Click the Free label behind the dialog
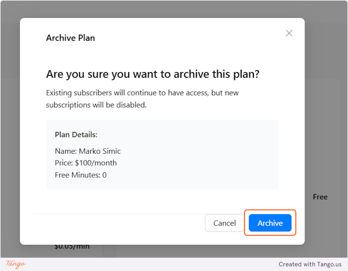This screenshot has height=271, width=348. (x=320, y=197)
